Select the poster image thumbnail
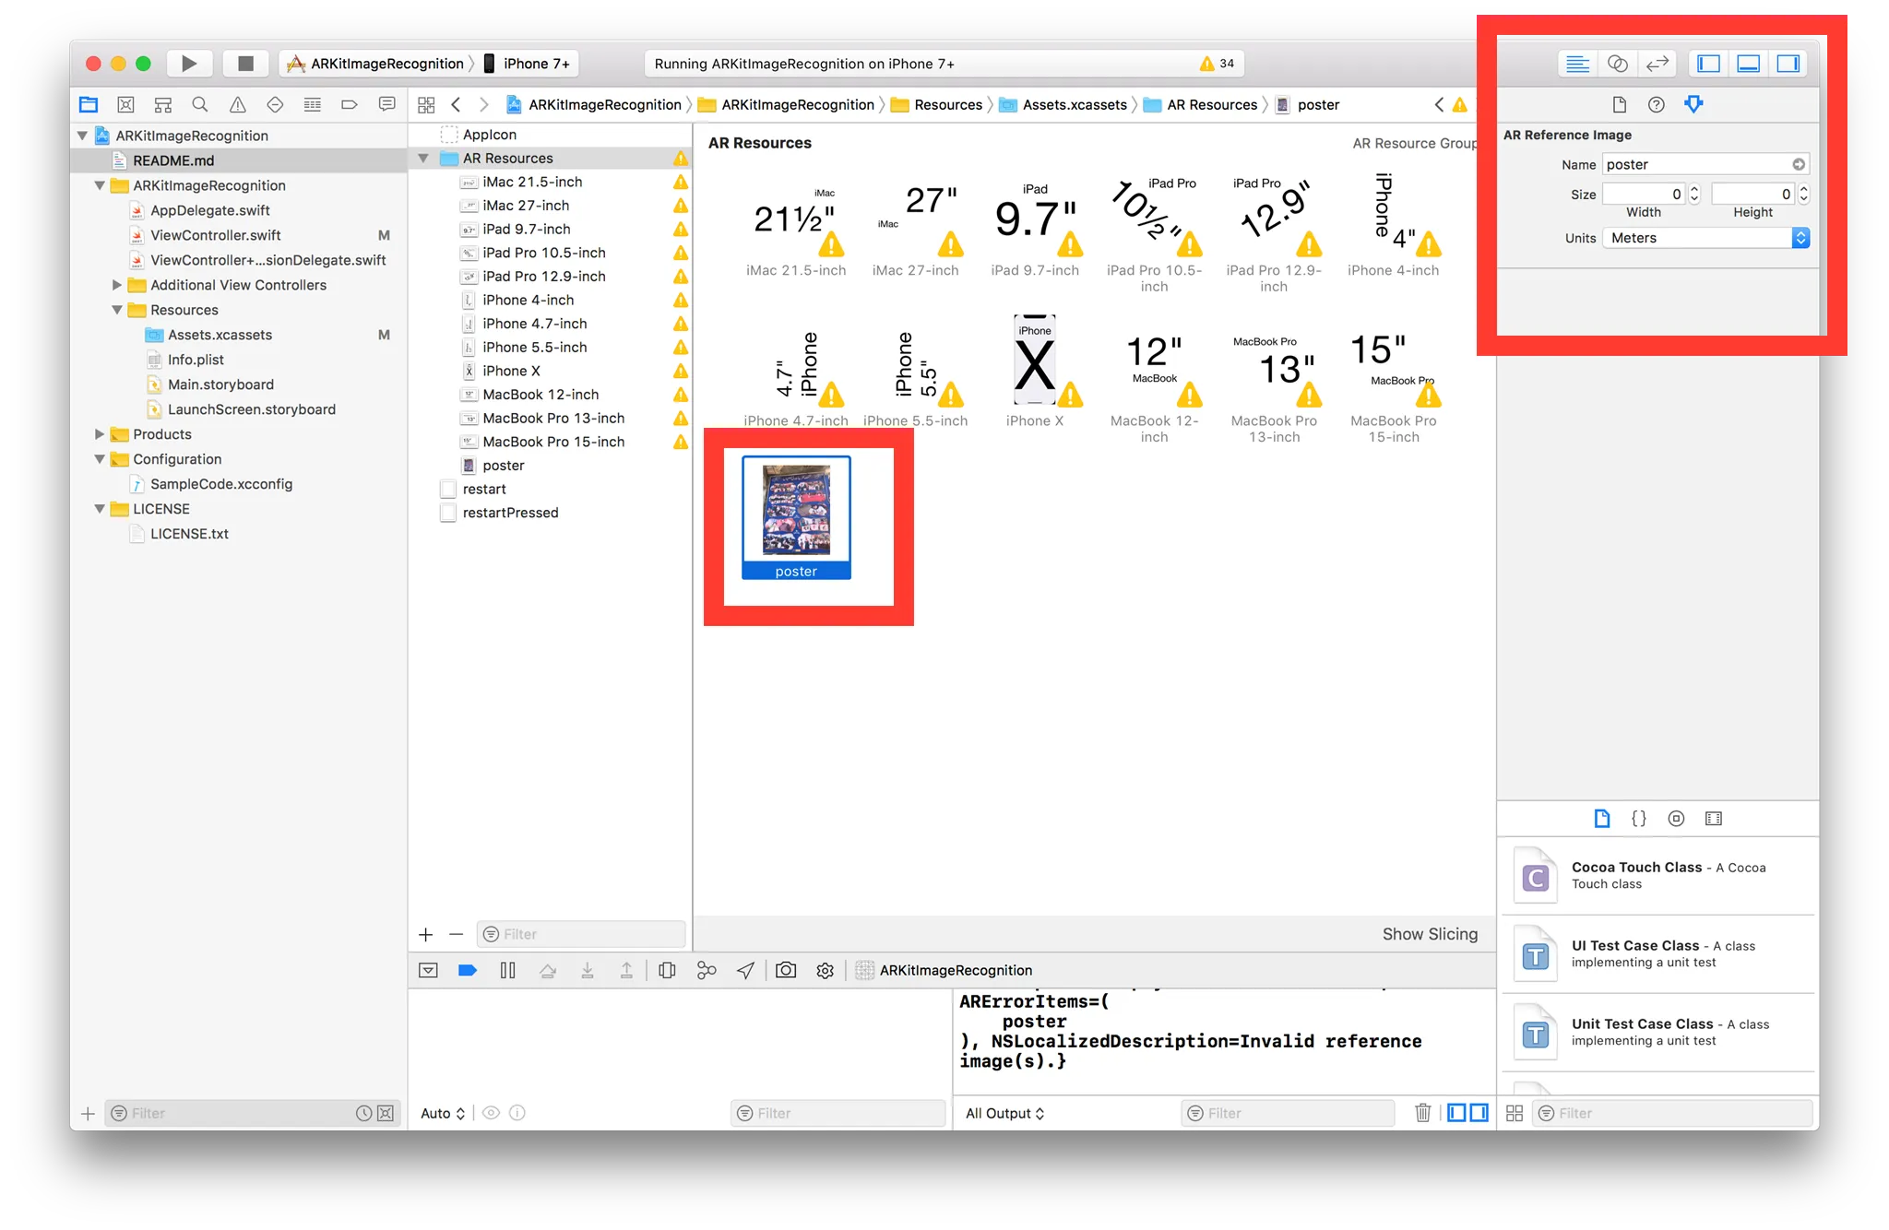1889x1230 pixels. 796,510
